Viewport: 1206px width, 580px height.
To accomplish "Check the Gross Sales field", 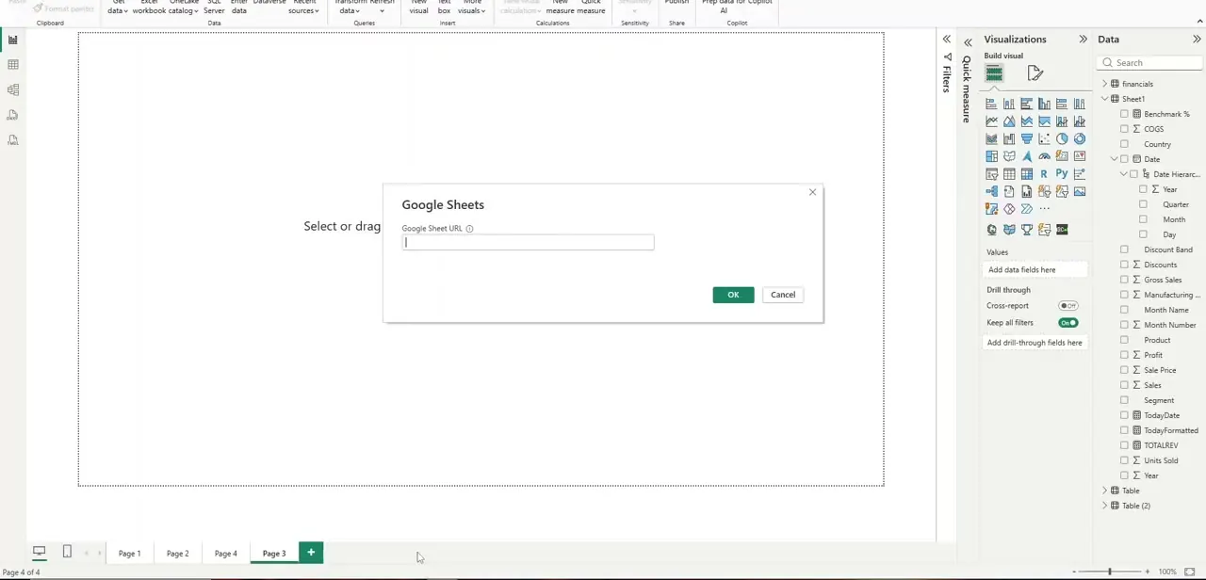I will (x=1124, y=280).
